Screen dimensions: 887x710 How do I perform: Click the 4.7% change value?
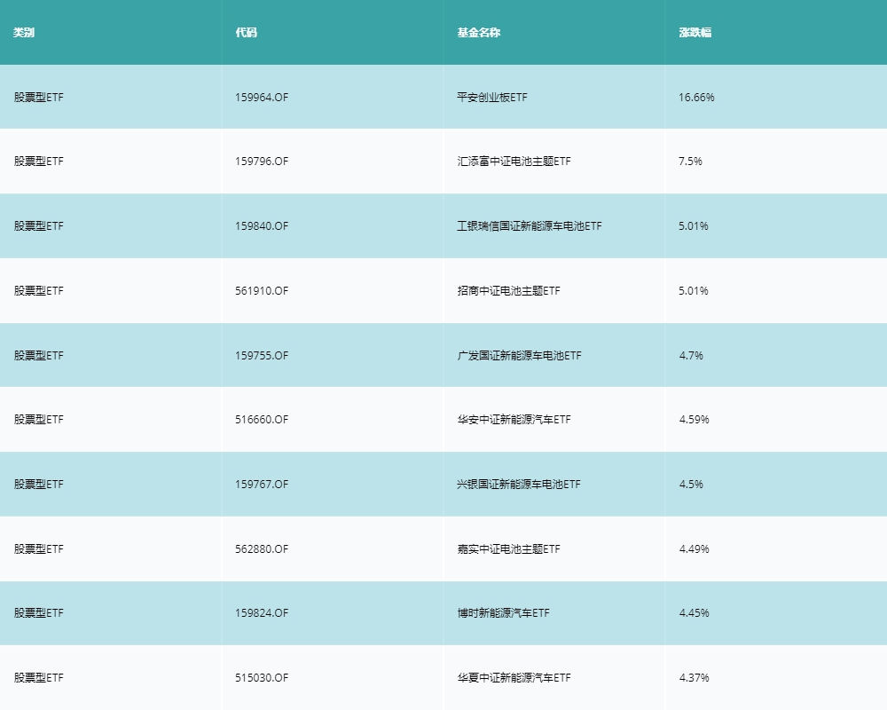691,356
